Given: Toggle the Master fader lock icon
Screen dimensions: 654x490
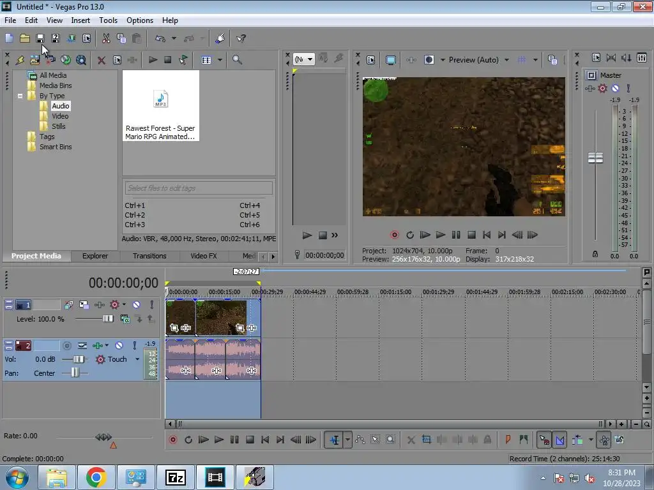Looking at the screenshot, I should pos(595,254).
